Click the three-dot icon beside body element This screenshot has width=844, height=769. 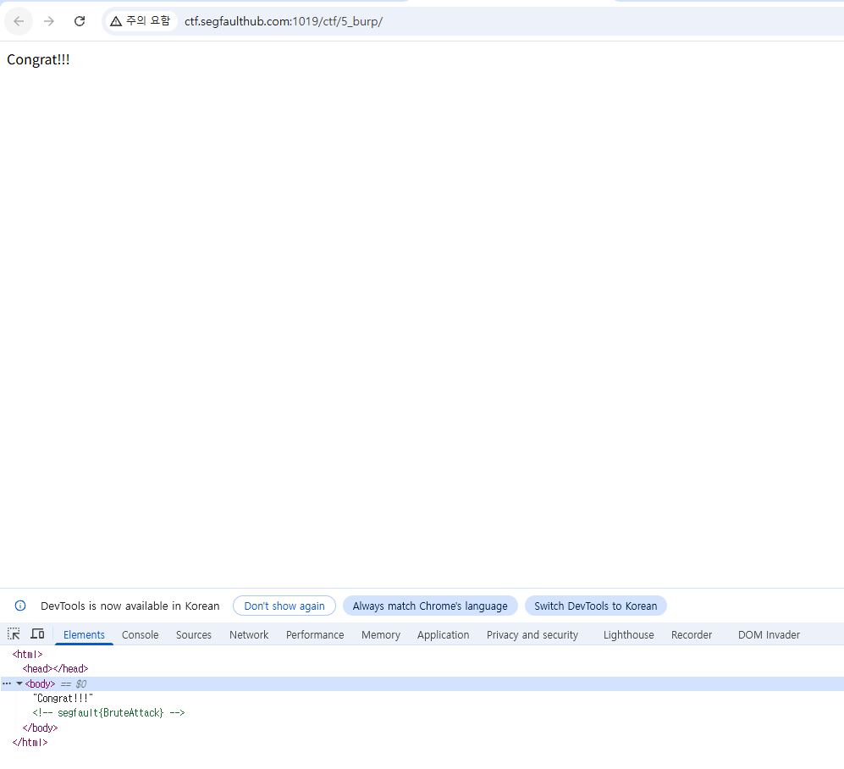tap(7, 683)
